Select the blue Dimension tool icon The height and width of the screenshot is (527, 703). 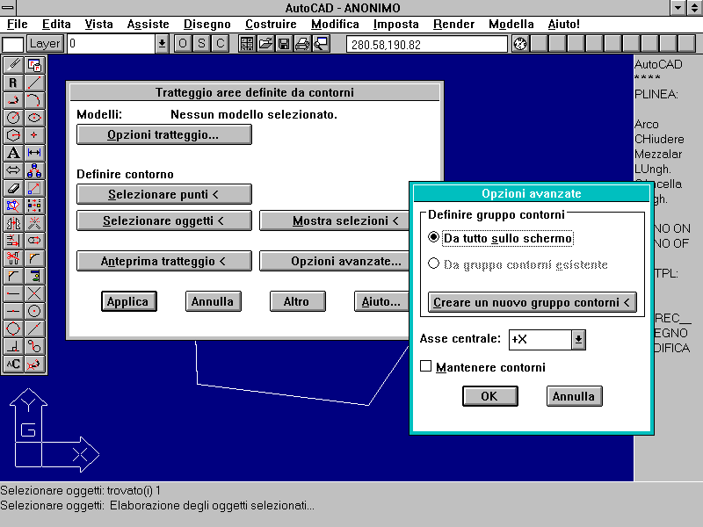34,153
